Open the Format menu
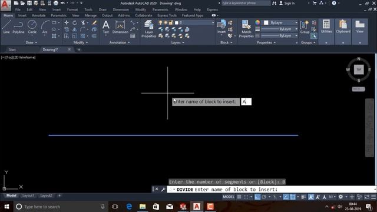377x212 pixels. point(72,9)
